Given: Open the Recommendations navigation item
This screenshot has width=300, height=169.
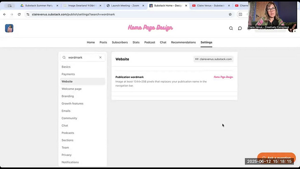Looking at the screenshot, I should (x=183, y=42).
